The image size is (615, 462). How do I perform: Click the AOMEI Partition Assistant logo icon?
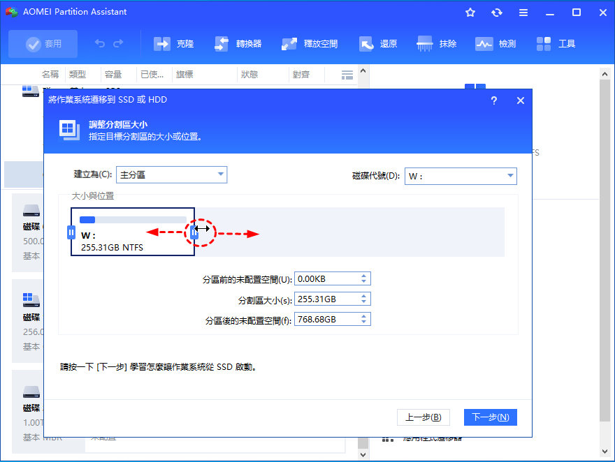(x=11, y=12)
